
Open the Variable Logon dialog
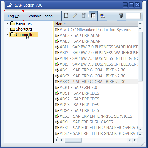tap(42, 16)
